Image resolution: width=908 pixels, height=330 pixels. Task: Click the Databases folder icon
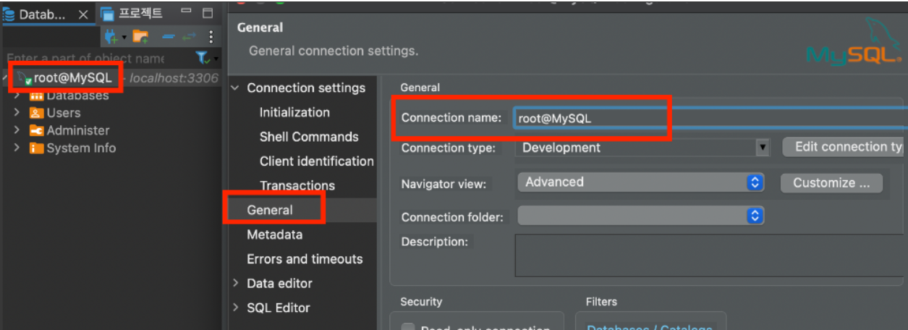click(36, 96)
